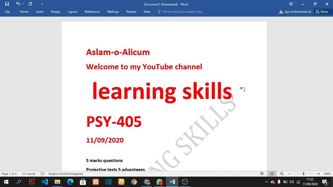Switch to the Home tab

click(x=24, y=12)
